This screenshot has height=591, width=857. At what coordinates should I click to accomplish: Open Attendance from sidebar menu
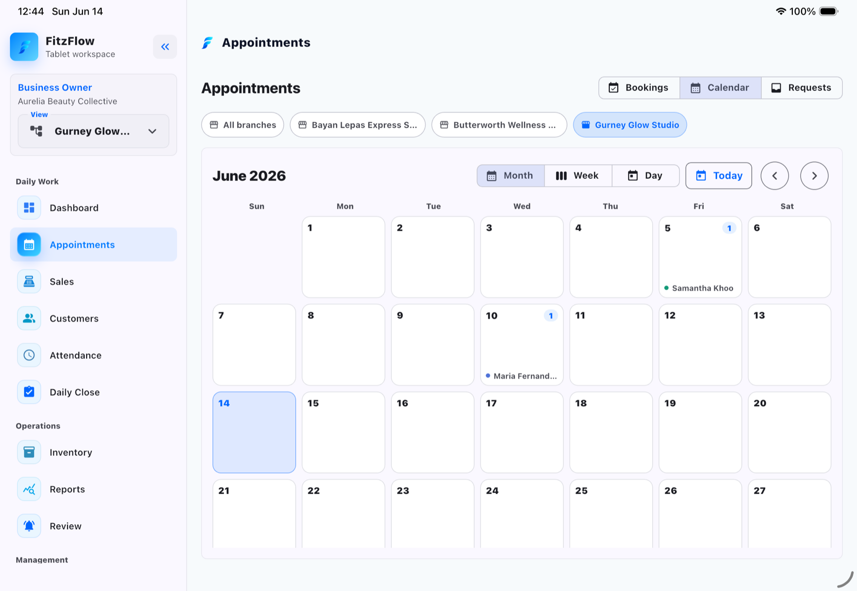tap(93, 355)
